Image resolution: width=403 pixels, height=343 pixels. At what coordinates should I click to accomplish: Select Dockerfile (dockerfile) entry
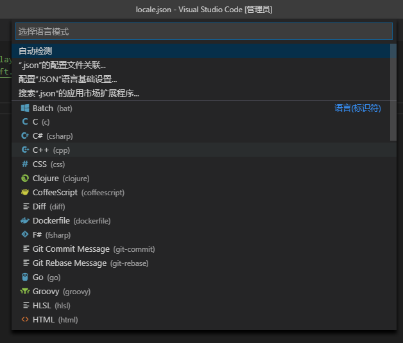click(x=204, y=220)
